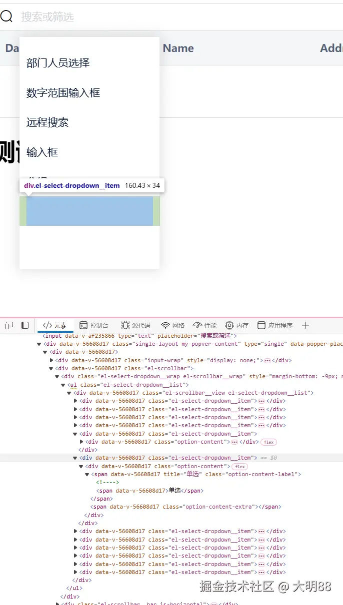This screenshot has height=605, width=343.
Task: Open the 应用程序 application panel
Action: click(275, 325)
